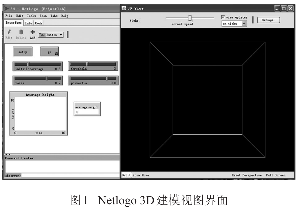Viewport: 303px width, 210px height.
Task: Click the Java icon in 3D View titlebar
Action: click(x=124, y=8)
